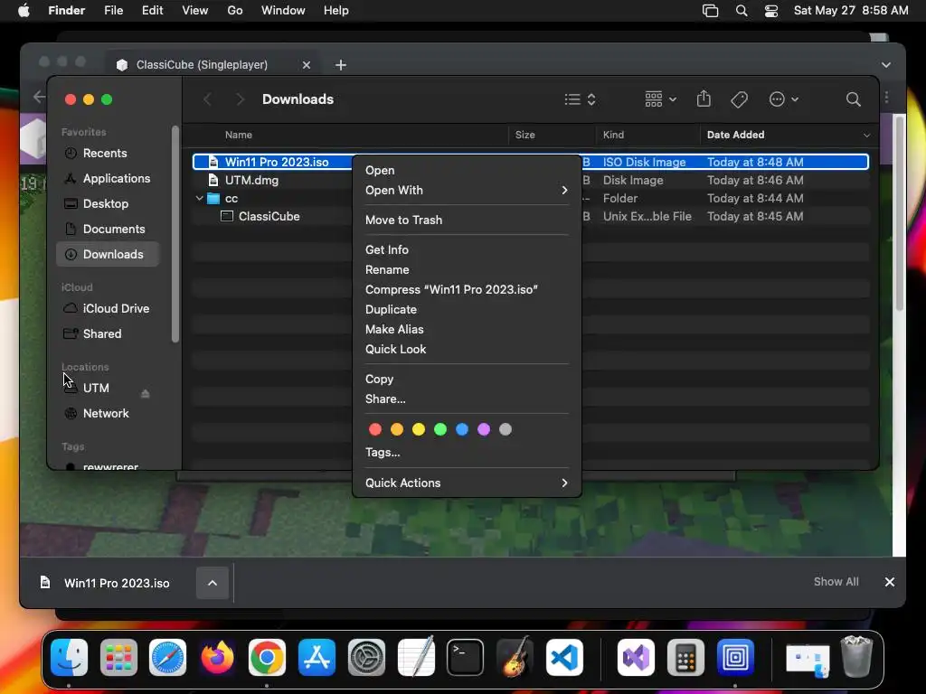Image resolution: width=926 pixels, height=694 pixels.
Task: Click the Apple logo menu
Action: point(24,11)
